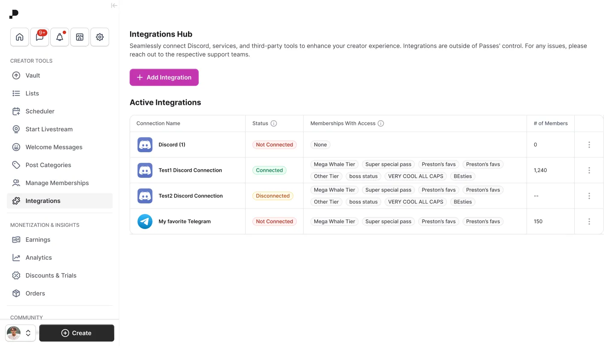The width and height of the screenshot is (614, 348).
Task: Click the Passes logo at the top left
Action: click(x=14, y=14)
